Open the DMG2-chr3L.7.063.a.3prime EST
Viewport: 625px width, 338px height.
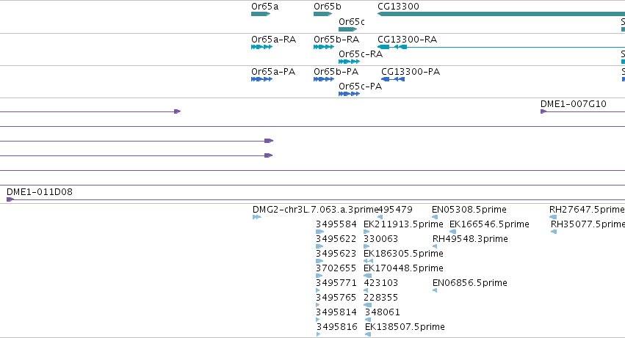[x=257, y=217]
